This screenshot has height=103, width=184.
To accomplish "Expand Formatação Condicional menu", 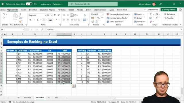I will pos(118,14).
